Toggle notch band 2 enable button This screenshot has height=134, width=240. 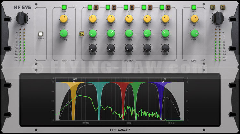(x=108, y=7)
